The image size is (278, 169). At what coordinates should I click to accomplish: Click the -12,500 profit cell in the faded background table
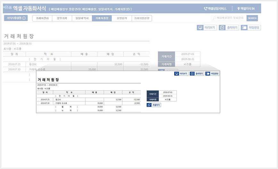tap(136, 64)
